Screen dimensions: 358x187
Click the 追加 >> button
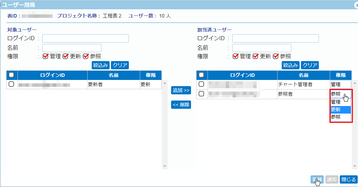tap(181, 90)
